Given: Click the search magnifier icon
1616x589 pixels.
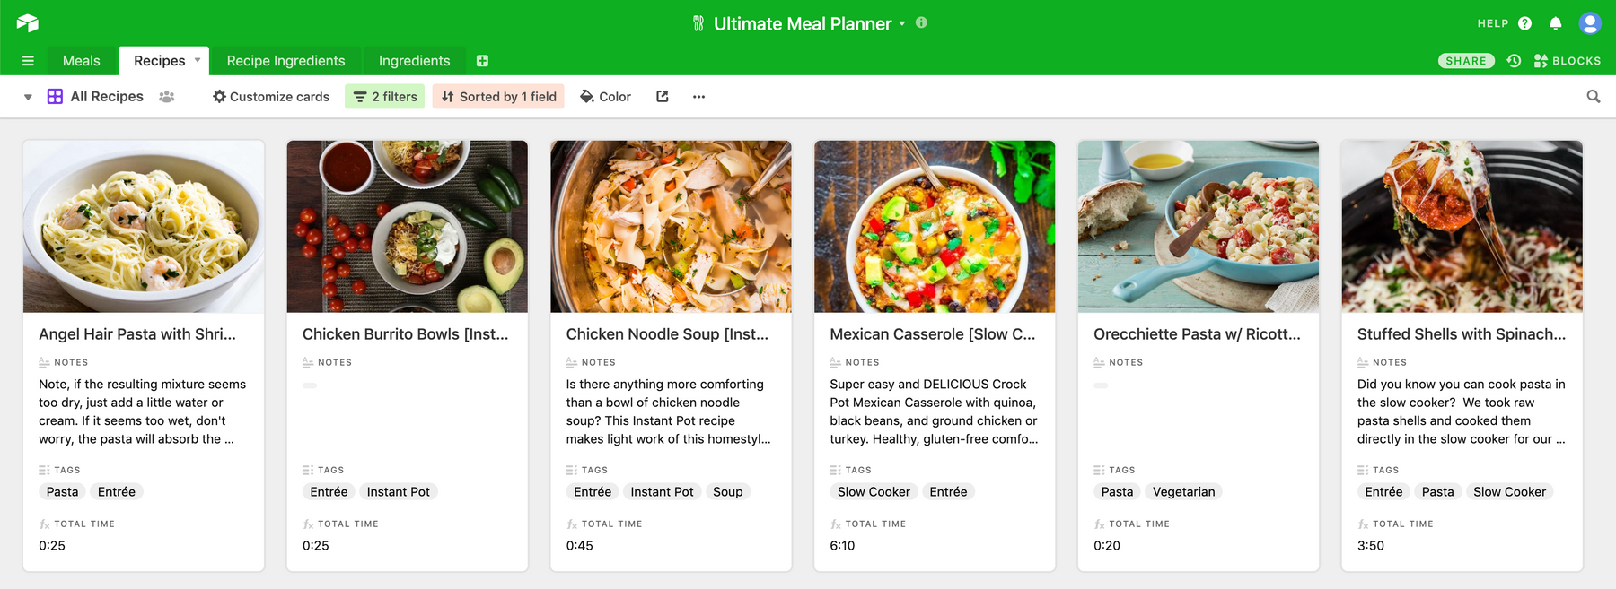Looking at the screenshot, I should point(1594,97).
